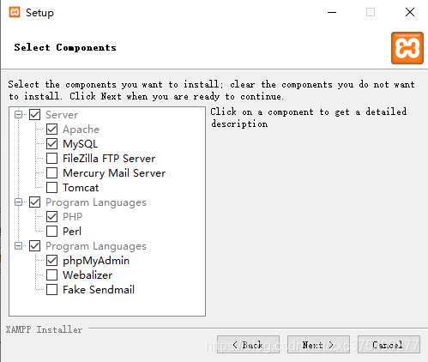Toggle the Server group checkbox
The width and height of the screenshot is (428, 362).
coord(34,115)
